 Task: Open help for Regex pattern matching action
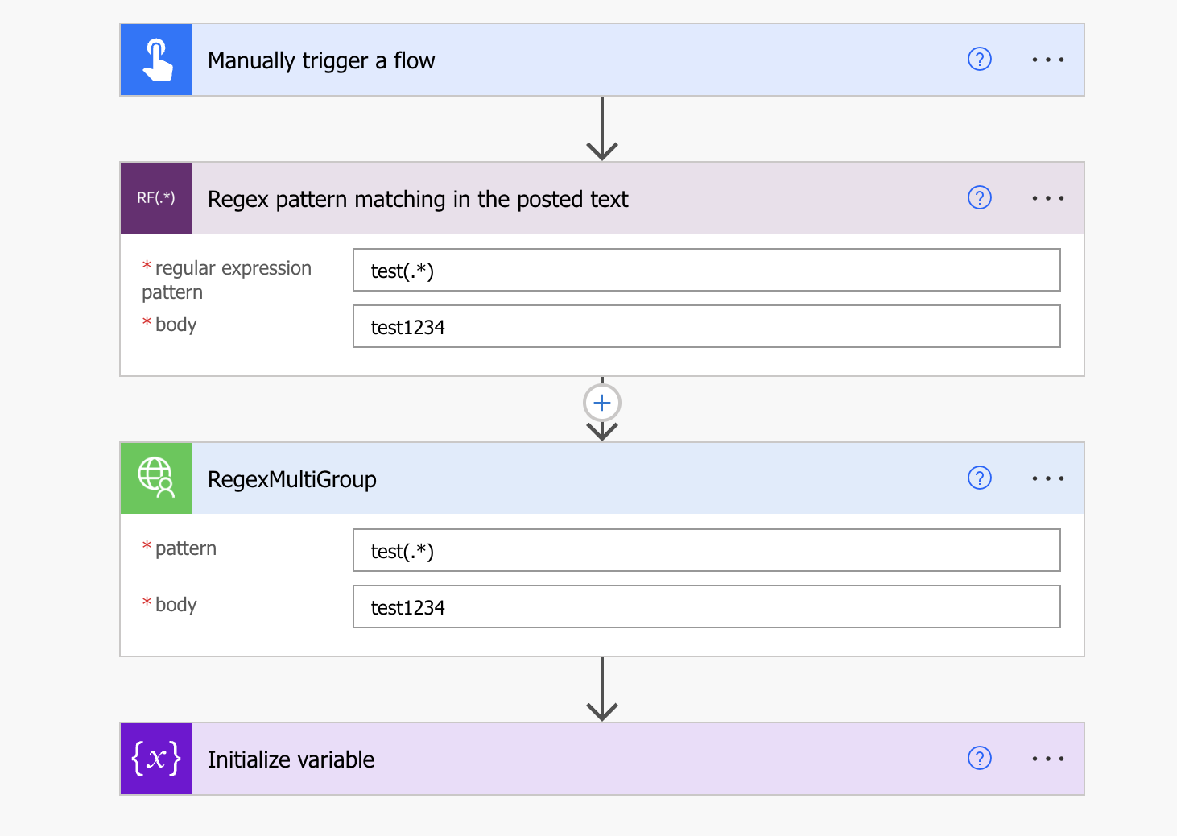coord(979,197)
